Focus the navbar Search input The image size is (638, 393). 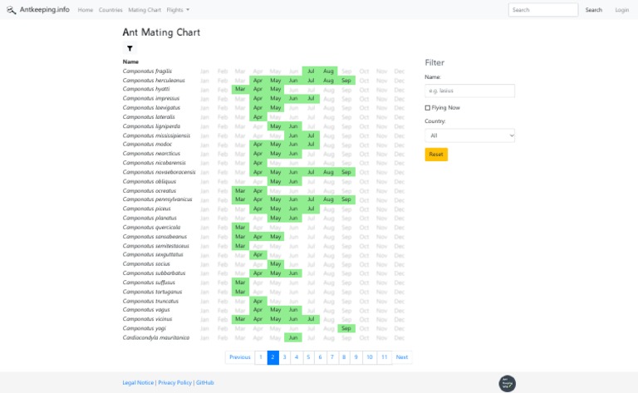543,10
